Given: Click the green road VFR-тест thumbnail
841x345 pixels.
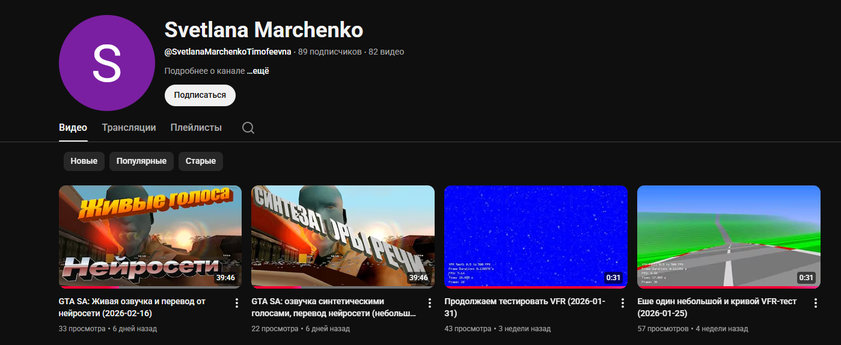Looking at the screenshot, I should click(x=729, y=236).
